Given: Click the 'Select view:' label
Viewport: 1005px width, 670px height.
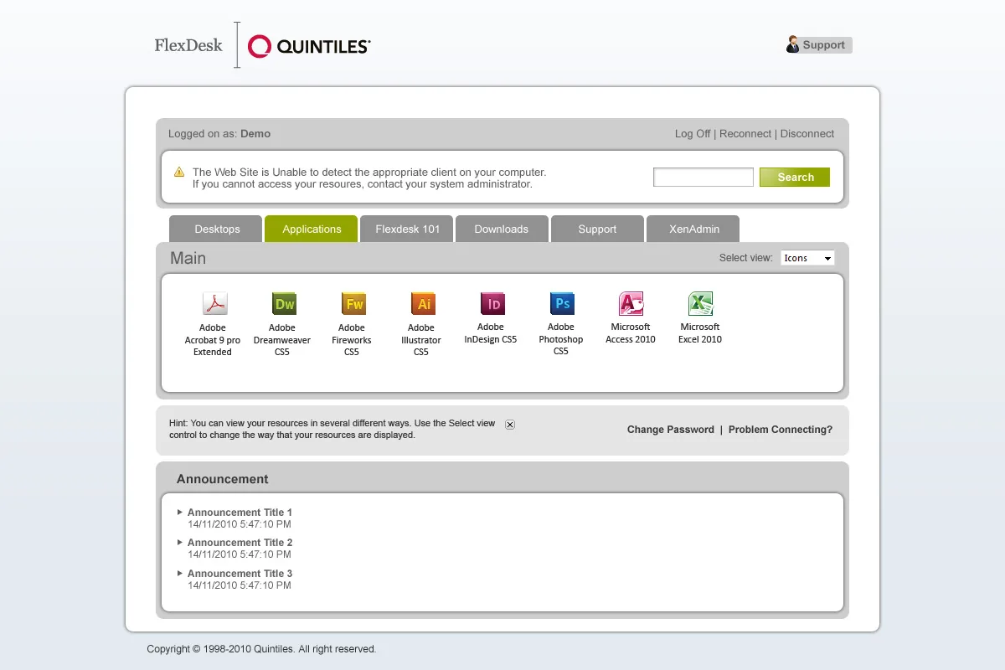Looking at the screenshot, I should pos(745,258).
